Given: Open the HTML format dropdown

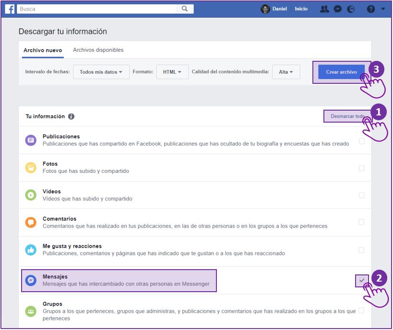Looking at the screenshot, I should [172, 72].
